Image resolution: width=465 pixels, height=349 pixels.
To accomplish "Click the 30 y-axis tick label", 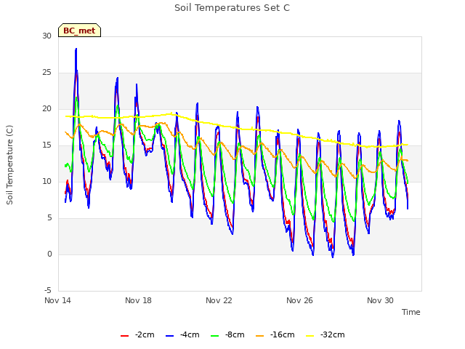I will pos(46,36).
